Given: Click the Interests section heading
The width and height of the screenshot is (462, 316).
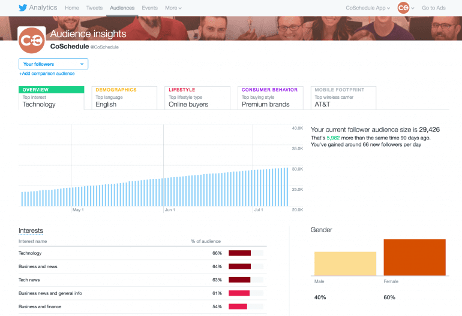Looking at the screenshot, I should [31, 231].
